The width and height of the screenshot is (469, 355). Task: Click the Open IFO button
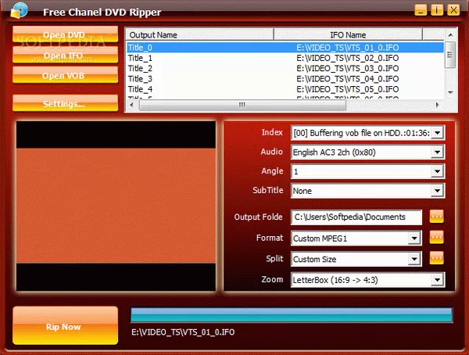(x=65, y=56)
